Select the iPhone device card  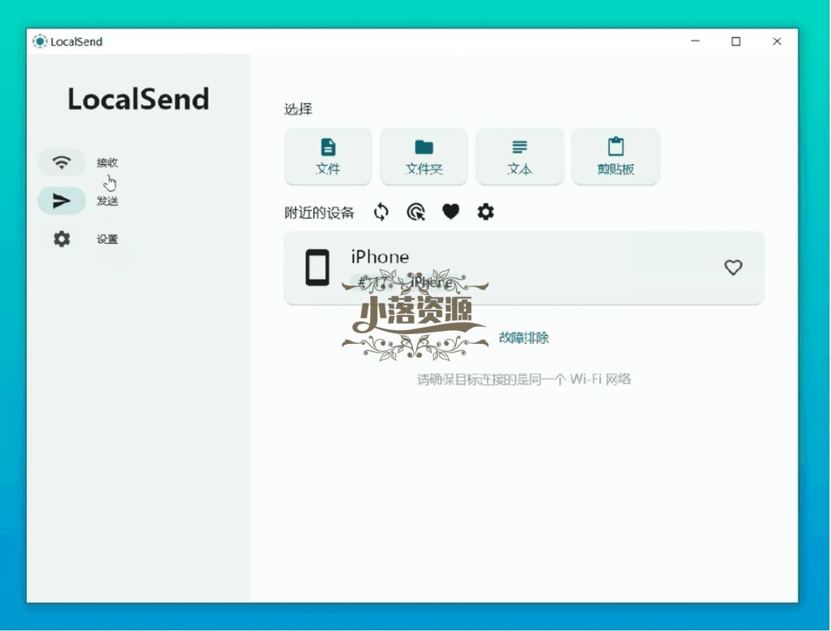point(524,268)
